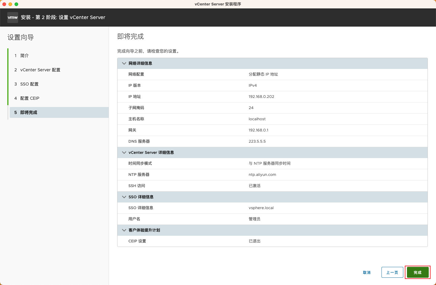This screenshot has height=285, width=436.
Task: Select DNS server value 223.5.5.5
Action: (257, 141)
